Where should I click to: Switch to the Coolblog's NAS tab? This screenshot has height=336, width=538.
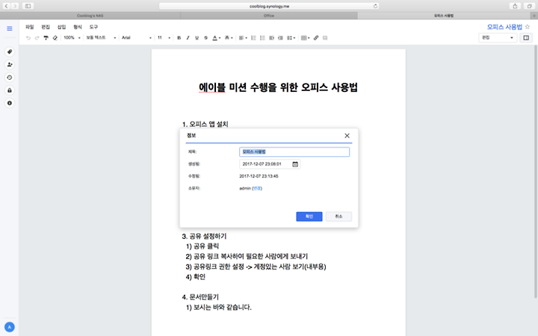(x=90, y=16)
